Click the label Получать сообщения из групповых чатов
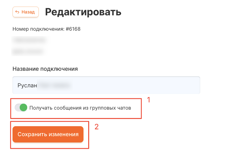Image resolution: width=243 pixels, height=160 pixels. [x=80, y=108]
